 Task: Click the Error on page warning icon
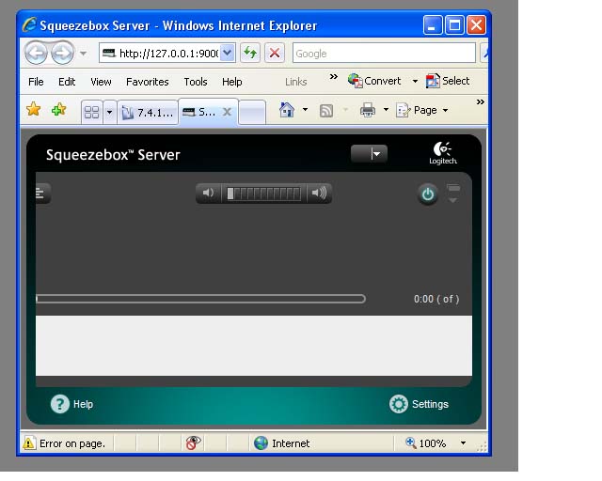point(29,443)
